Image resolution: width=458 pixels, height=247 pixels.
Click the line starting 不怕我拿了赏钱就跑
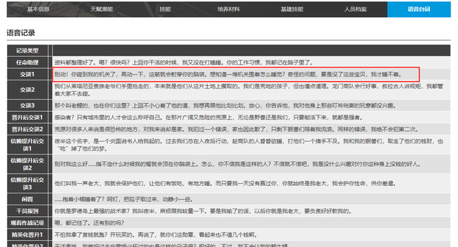[x=155, y=235]
